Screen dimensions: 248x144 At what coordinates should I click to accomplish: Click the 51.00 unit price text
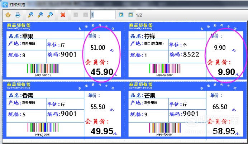98,48
